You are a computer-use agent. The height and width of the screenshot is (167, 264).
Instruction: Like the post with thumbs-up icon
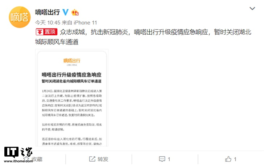pos(228,159)
